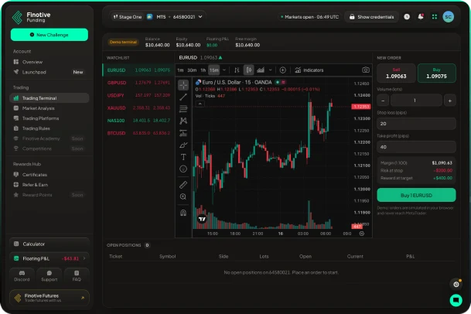Open the Fibonacci retracement tools
Screen dimensions: 471x314
pos(183,109)
